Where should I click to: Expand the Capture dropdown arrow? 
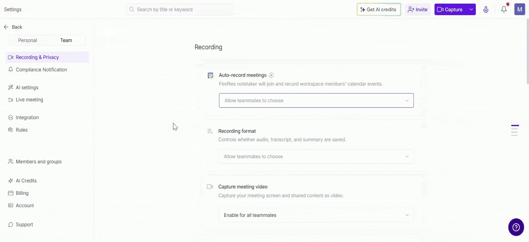tap(471, 9)
